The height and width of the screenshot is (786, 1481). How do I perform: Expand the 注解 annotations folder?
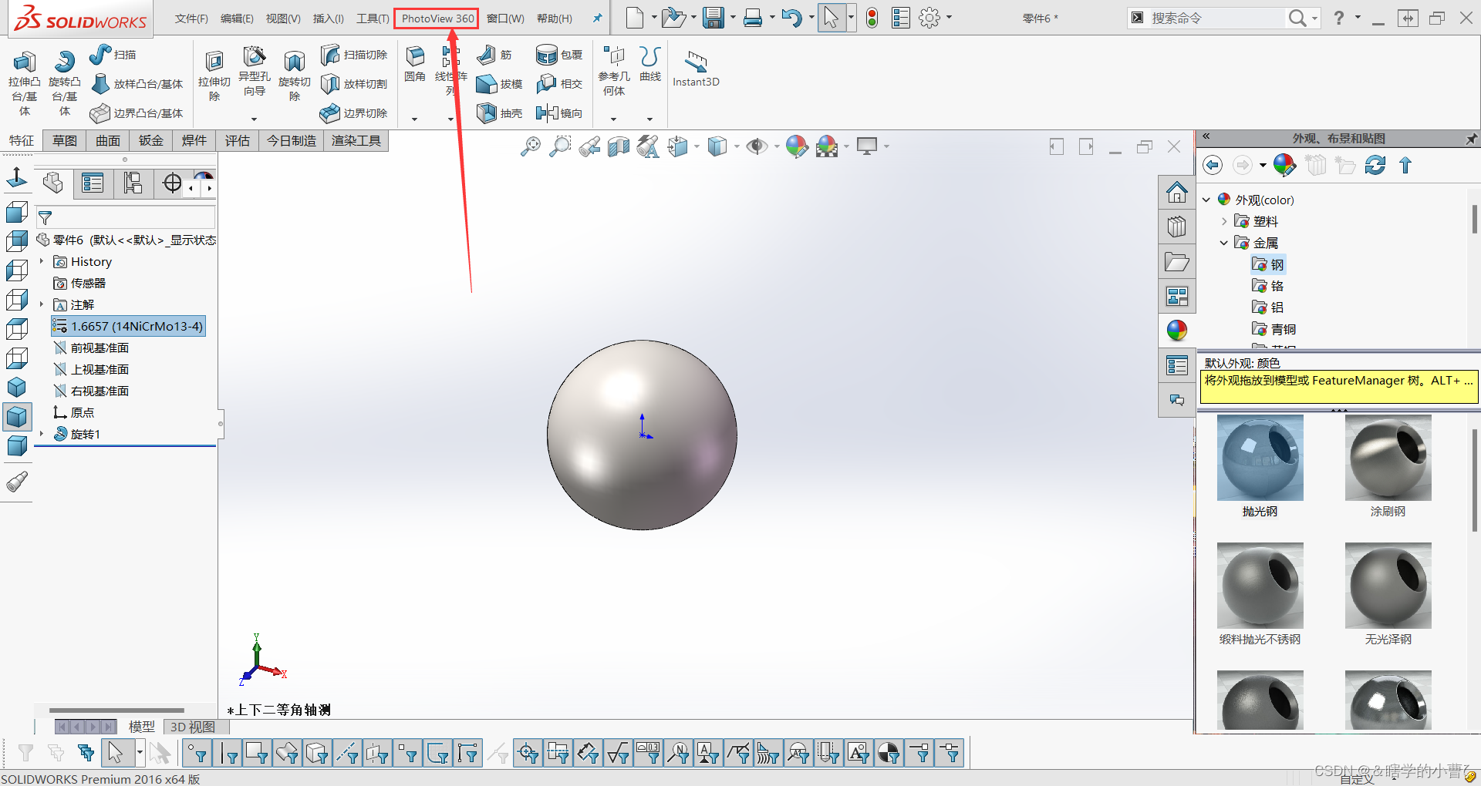[42, 305]
